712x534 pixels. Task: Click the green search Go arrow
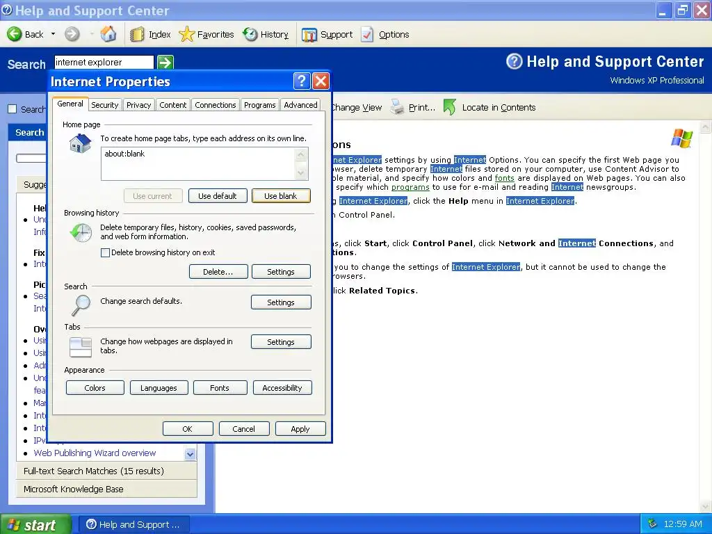click(x=165, y=62)
